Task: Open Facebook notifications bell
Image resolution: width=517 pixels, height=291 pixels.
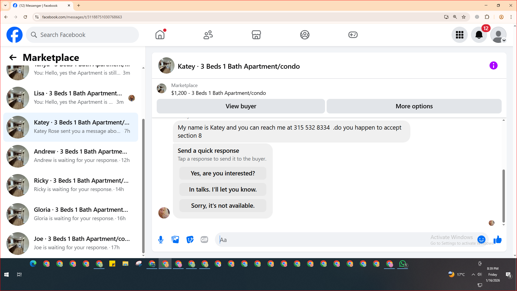Action: [479, 35]
